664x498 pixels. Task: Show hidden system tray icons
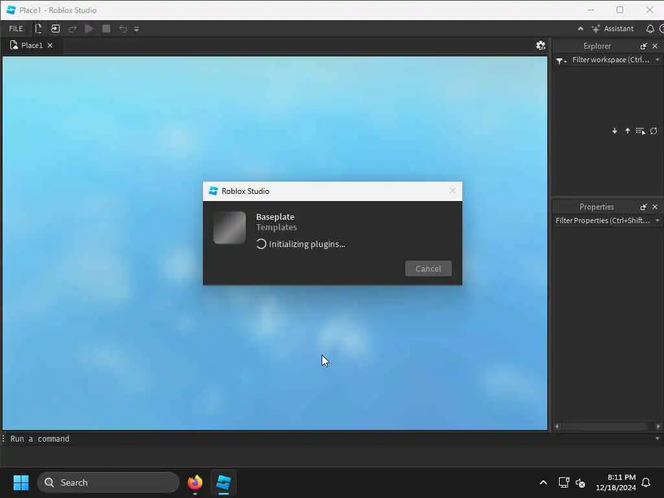[543, 482]
